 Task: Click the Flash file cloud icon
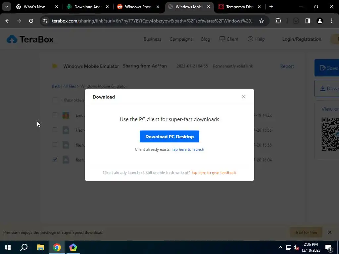(66, 130)
